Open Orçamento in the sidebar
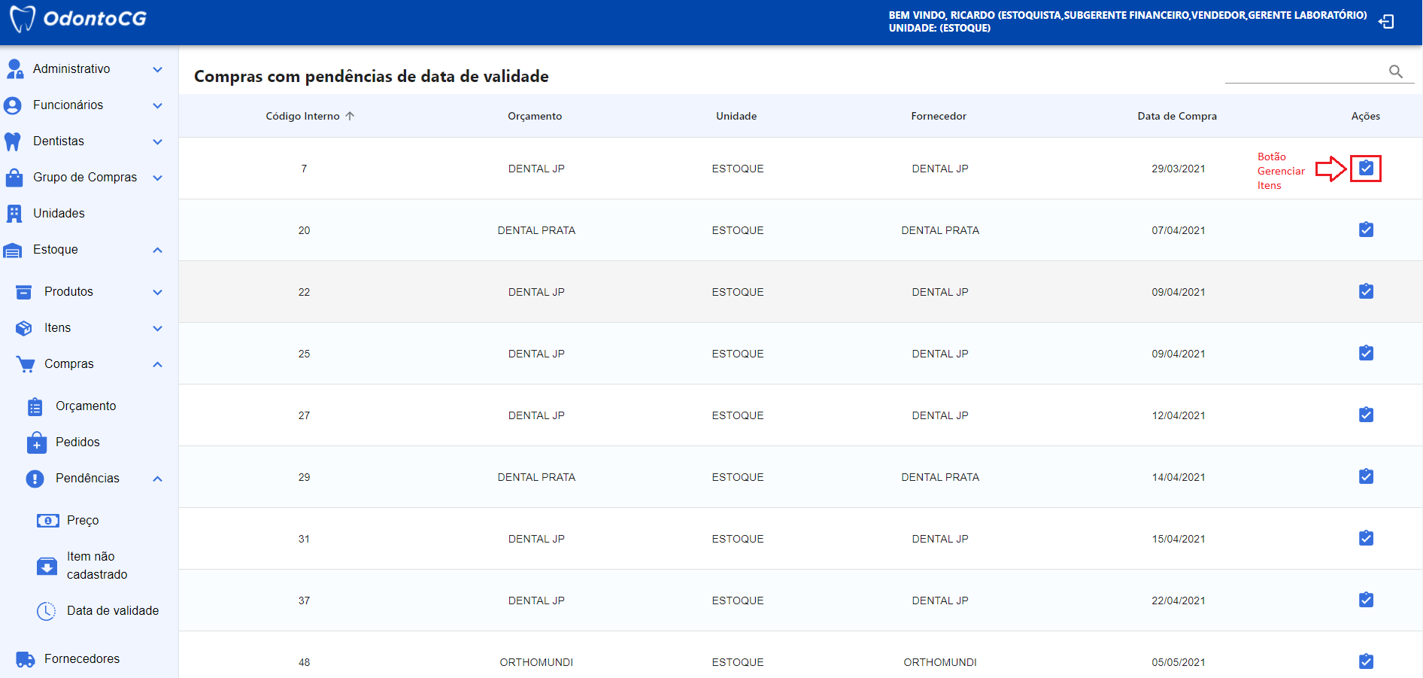 point(85,406)
